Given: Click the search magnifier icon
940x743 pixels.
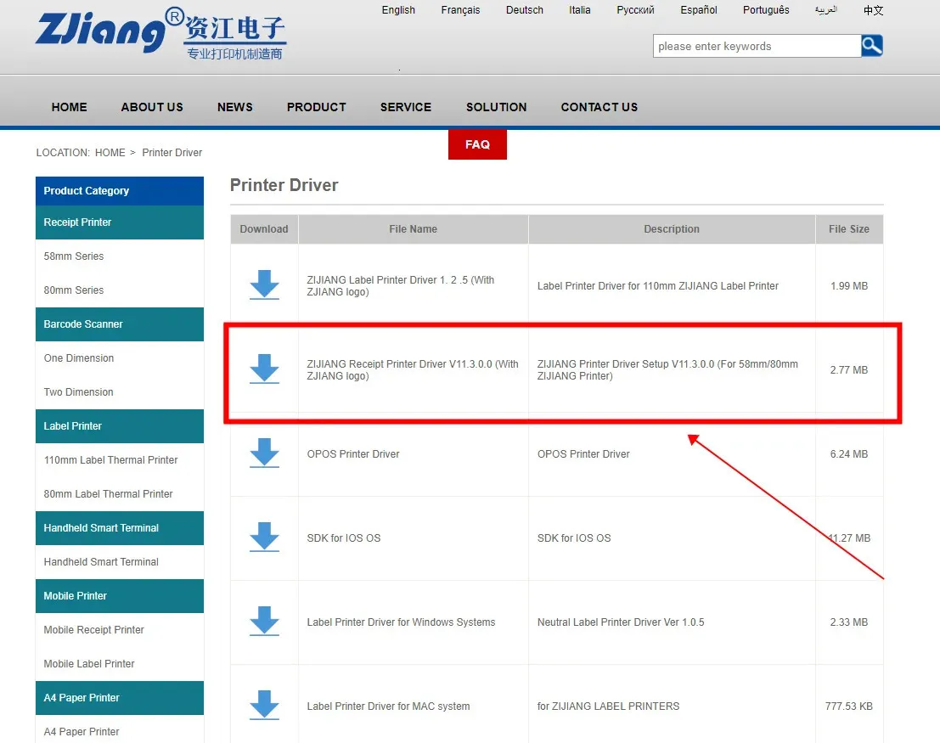Looking at the screenshot, I should 872,46.
